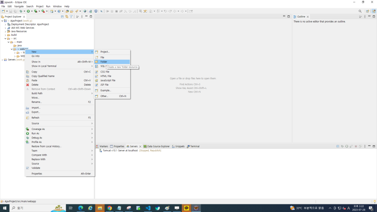Select Folder in the New submenu

coord(112,62)
